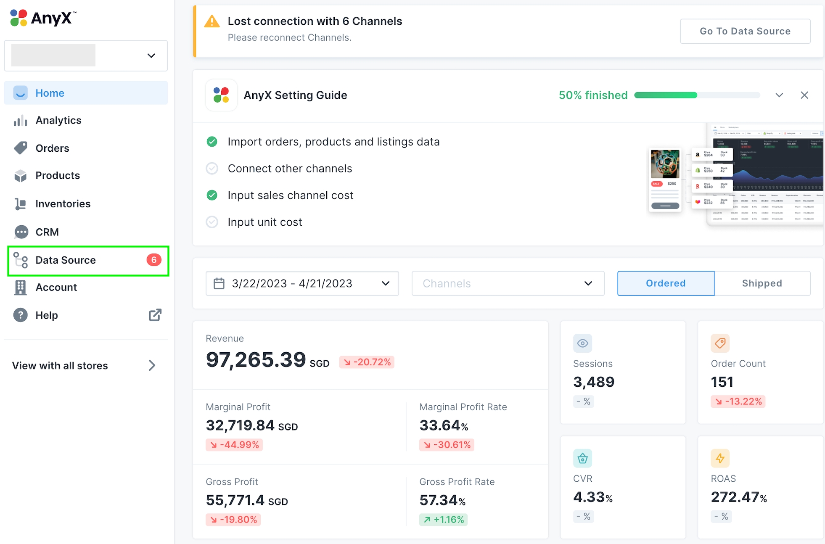Select the Ordered tab
This screenshot has height=544, width=825.
665,283
